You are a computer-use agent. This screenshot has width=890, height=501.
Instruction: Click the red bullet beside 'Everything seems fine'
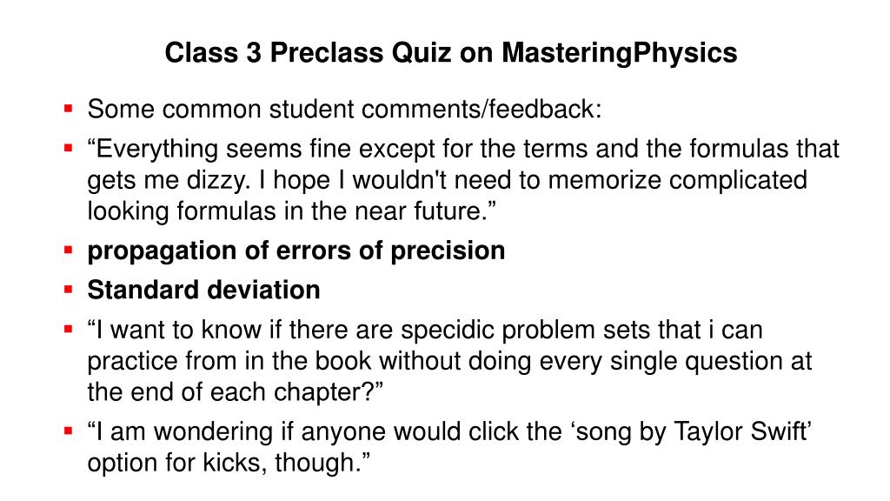click(69, 148)
